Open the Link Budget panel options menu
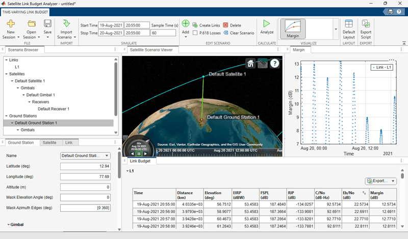The width and height of the screenshot is (408, 239). pos(401,161)
